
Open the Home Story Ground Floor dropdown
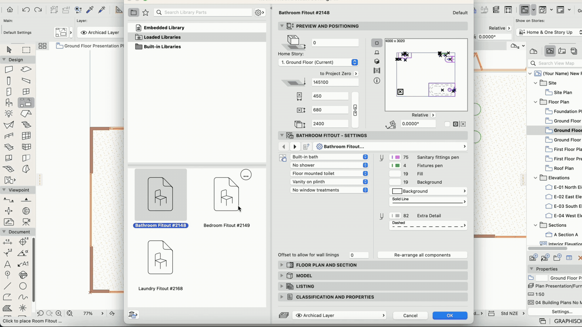(318, 62)
